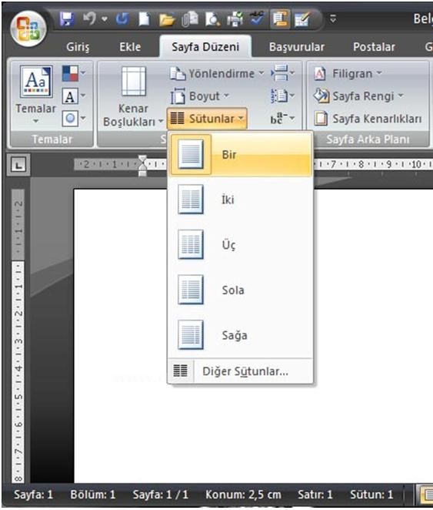Click the Quick Print printer icon
The image size is (433, 510).
pos(235,19)
